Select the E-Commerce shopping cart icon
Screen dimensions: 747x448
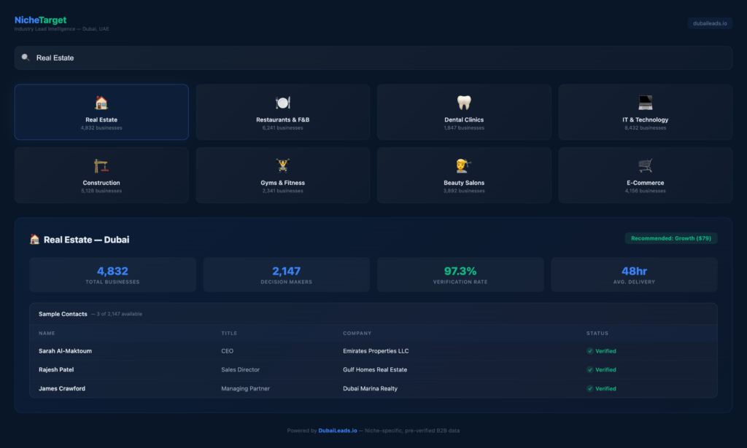coord(645,166)
